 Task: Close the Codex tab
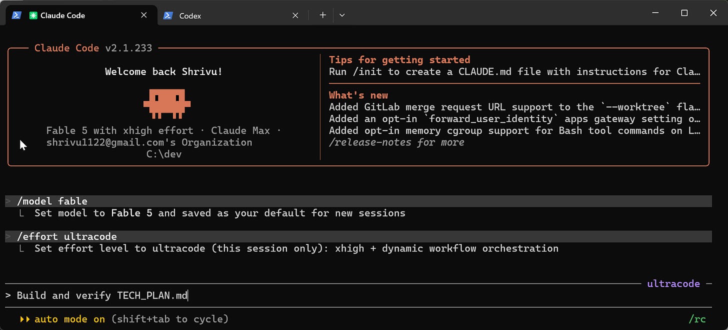click(295, 15)
